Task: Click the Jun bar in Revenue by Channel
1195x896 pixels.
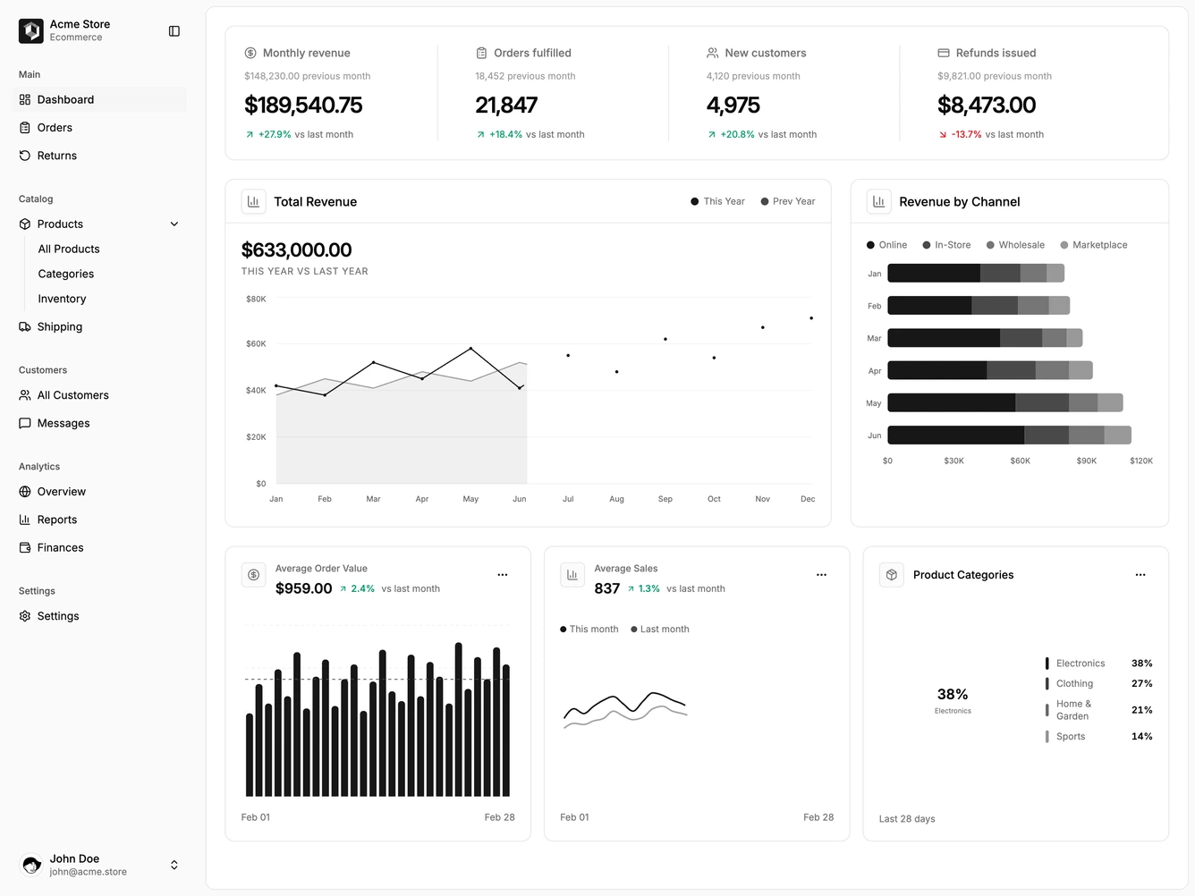Action: tap(1009, 435)
